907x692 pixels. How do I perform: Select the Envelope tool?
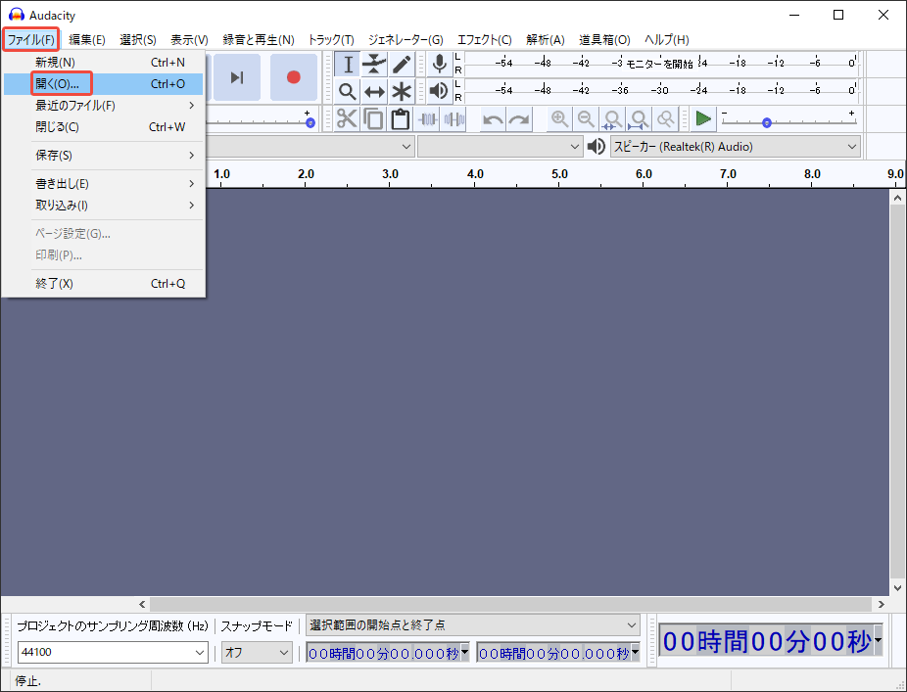pos(374,65)
